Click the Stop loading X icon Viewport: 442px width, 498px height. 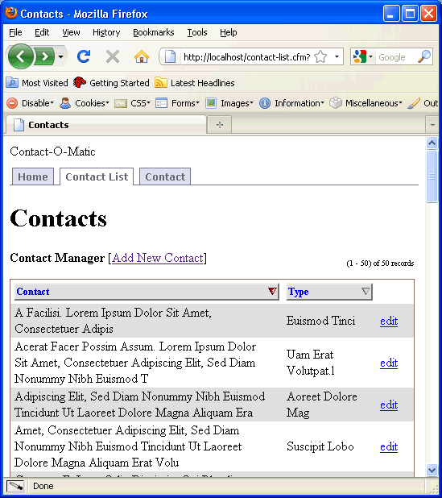[x=113, y=57]
